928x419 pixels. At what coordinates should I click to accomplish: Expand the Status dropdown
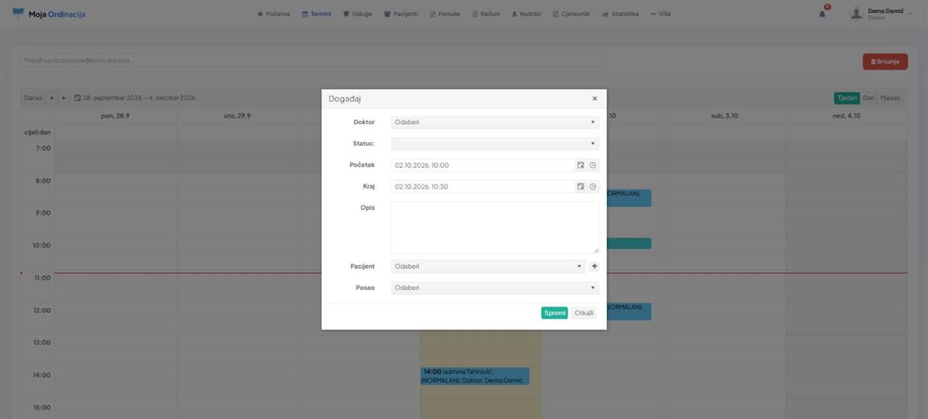pyautogui.click(x=495, y=144)
